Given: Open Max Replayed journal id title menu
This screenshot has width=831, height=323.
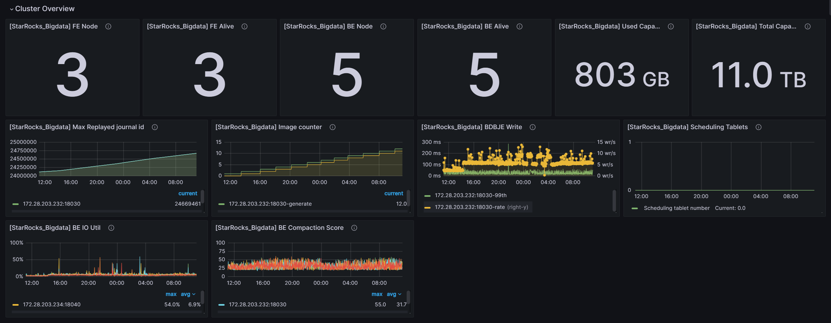Looking at the screenshot, I should tap(77, 127).
